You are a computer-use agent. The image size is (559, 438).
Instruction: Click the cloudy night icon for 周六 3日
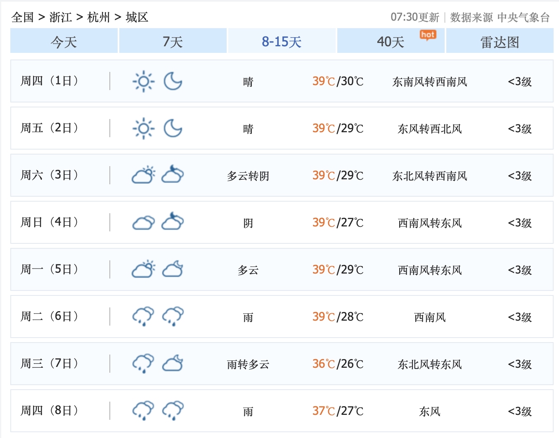point(173,174)
